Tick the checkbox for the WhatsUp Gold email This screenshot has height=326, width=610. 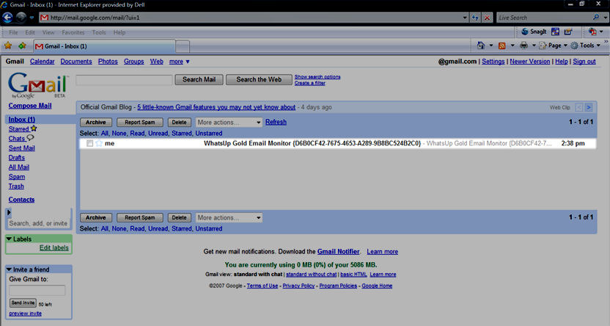(x=89, y=143)
